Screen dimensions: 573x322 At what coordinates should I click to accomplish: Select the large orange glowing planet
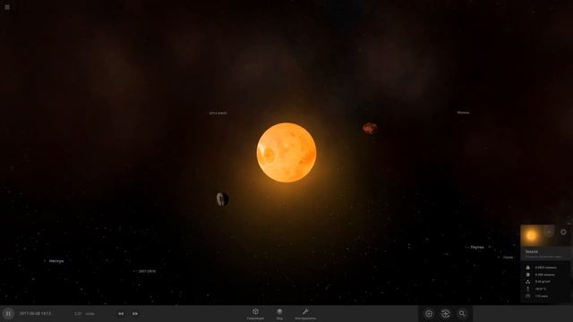point(286,152)
